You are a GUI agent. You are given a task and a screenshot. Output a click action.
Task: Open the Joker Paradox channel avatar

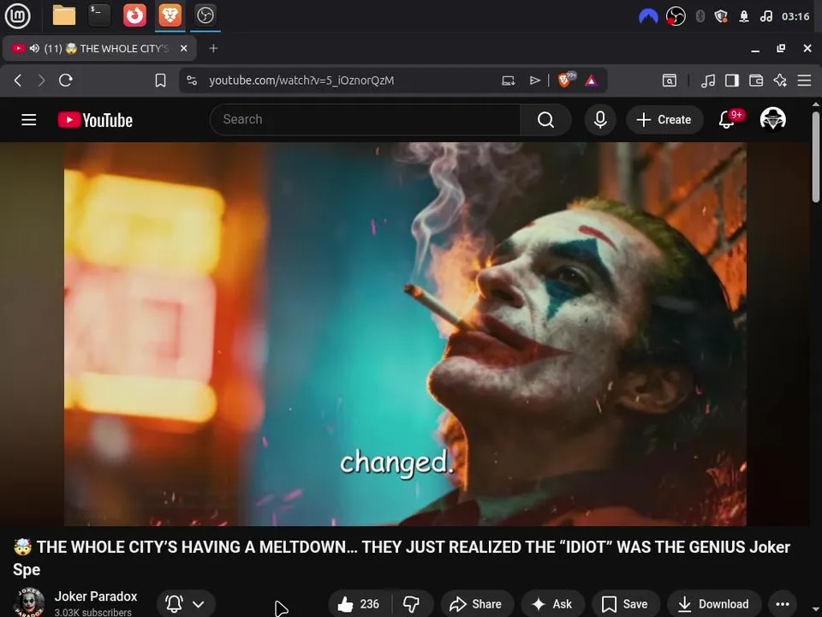tap(28, 602)
